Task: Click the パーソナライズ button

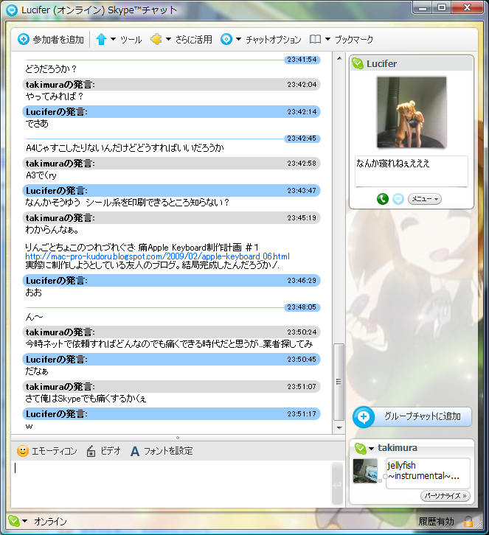Action: point(445,496)
